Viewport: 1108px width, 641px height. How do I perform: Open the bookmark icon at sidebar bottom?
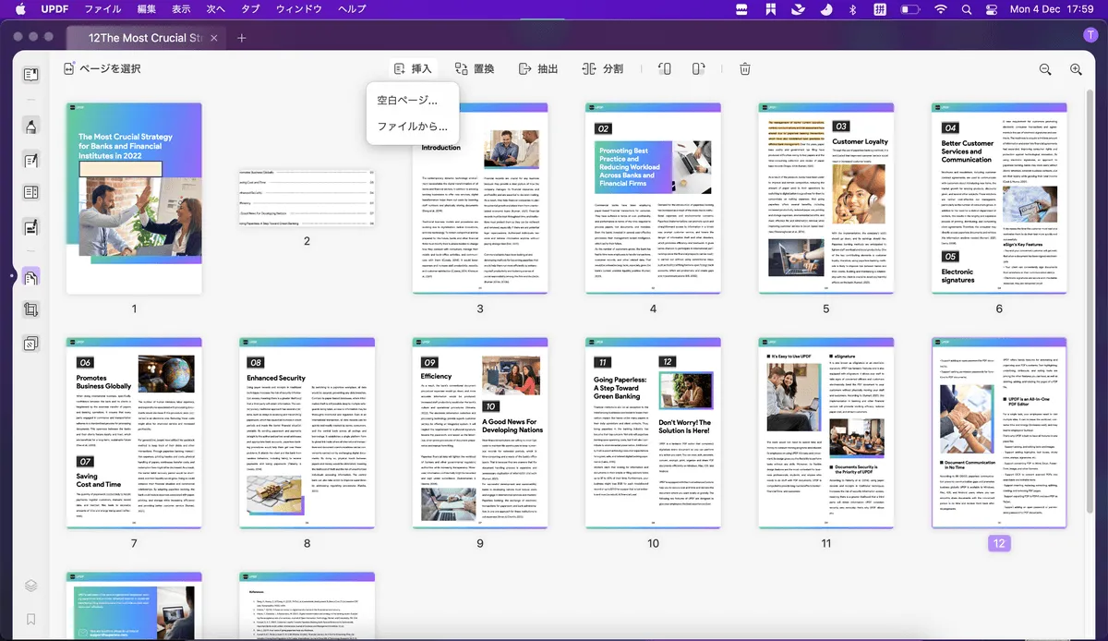(30, 619)
